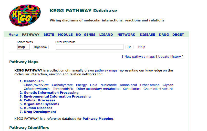Click the Drug Development link
This screenshot has height=131, width=207.
click(40, 112)
